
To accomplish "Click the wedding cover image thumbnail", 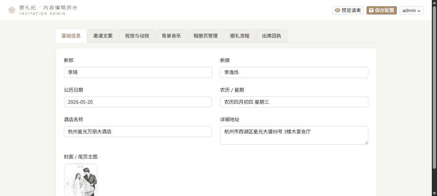I will (81, 179).
